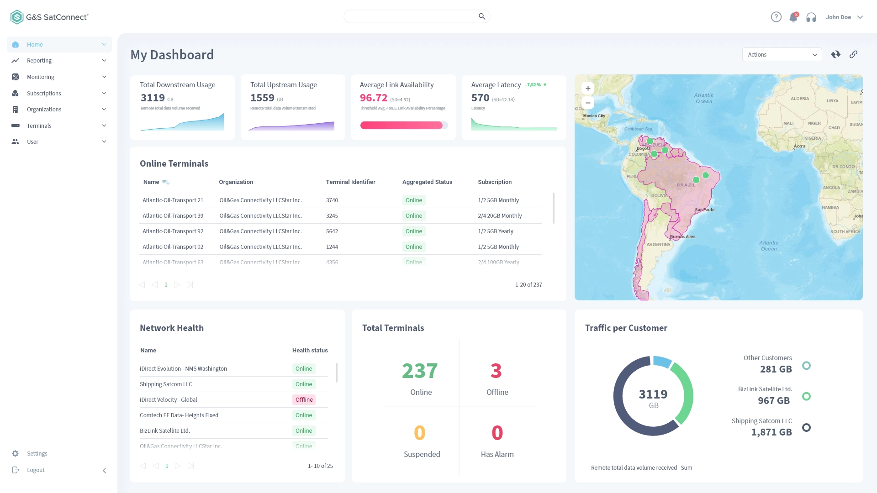The height and width of the screenshot is (493, 877).
Task: Jump to last page of Network Health
Action: pos(191,466)
